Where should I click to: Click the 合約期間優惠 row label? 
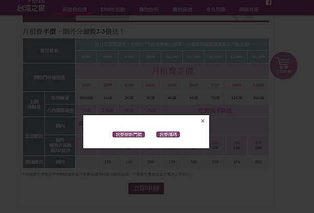pyautogui.click(x=60, y=110)
